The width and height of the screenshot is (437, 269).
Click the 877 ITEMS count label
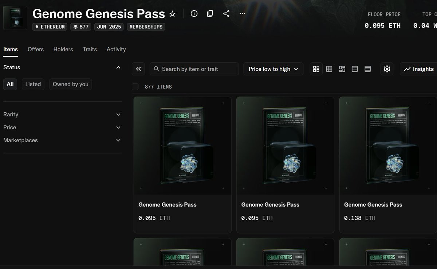158,87
